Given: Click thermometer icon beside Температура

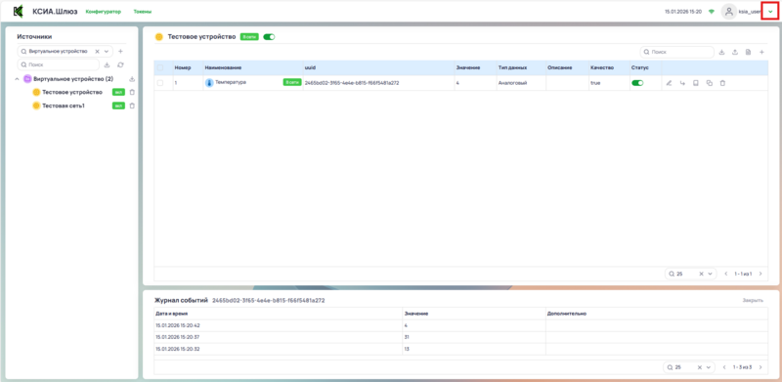Looking at the screenshot, I should (x=209, y=83).
